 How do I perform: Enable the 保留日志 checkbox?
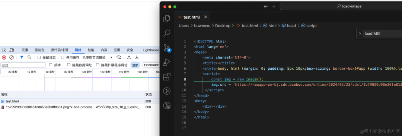[39, 57]
